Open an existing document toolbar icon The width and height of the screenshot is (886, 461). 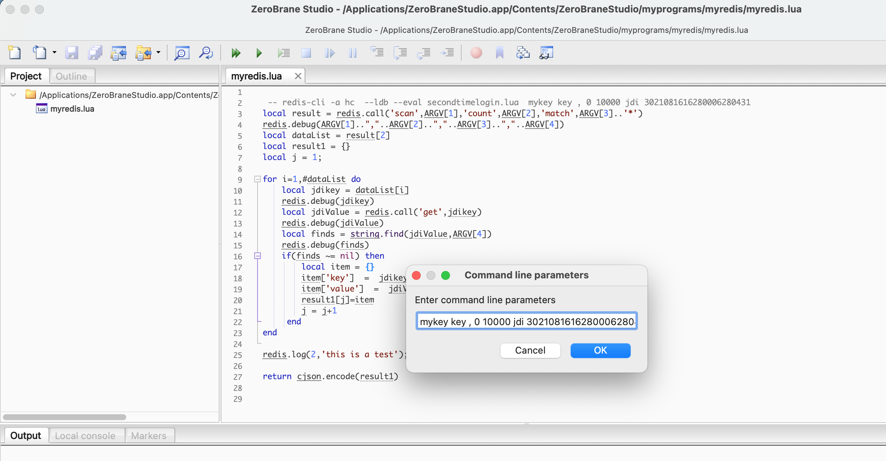(40, 53)
